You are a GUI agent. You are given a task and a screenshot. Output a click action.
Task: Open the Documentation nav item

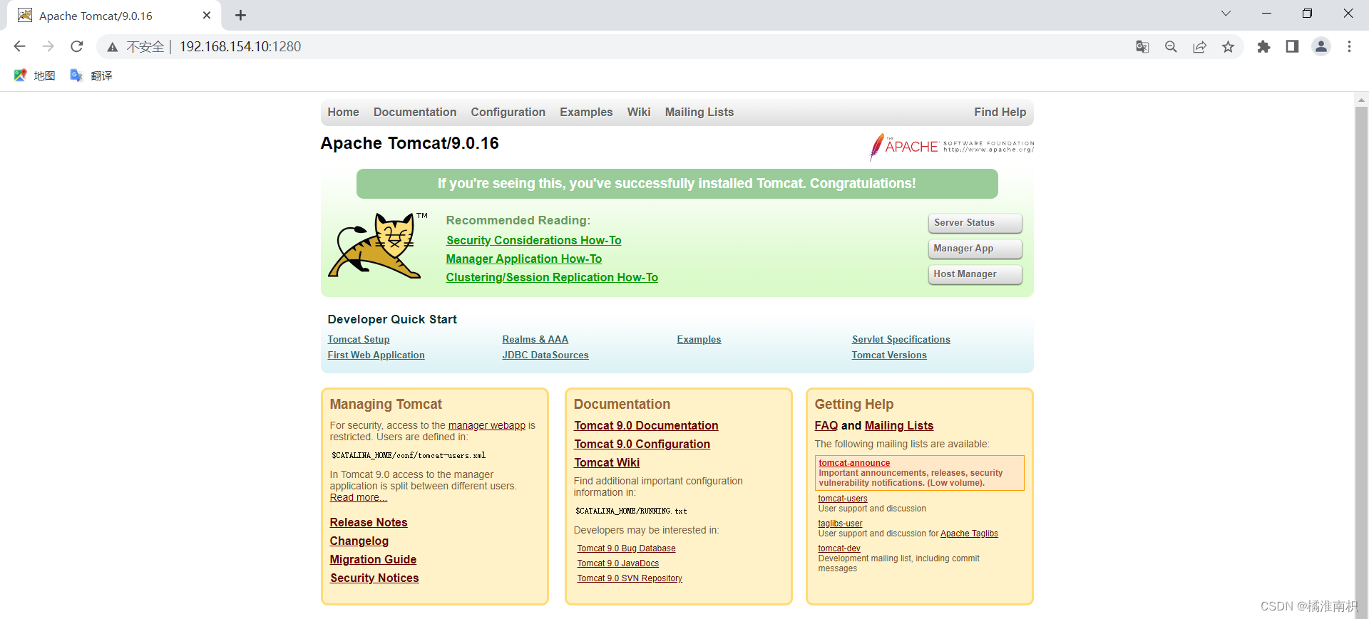tap(415, 112)
